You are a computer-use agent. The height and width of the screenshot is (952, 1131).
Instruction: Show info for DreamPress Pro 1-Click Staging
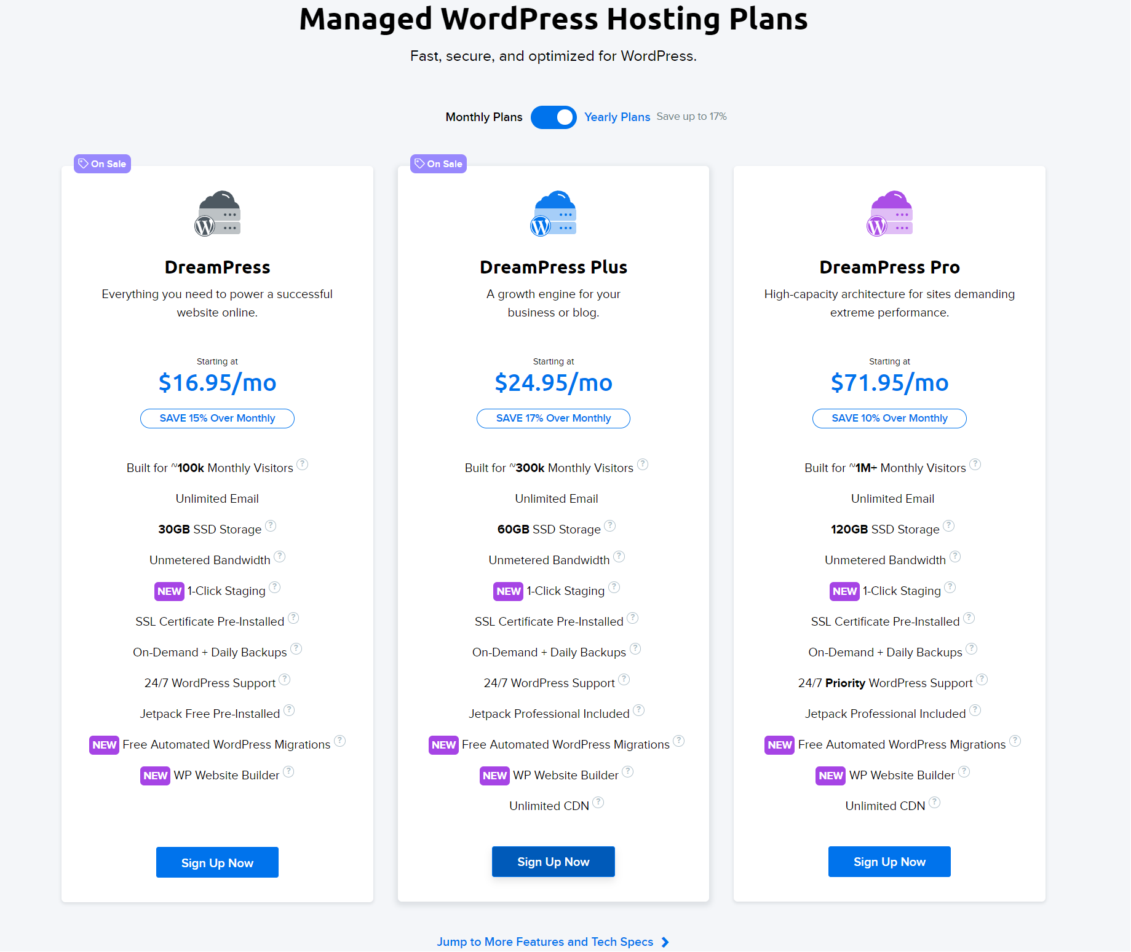coord(950,587)
